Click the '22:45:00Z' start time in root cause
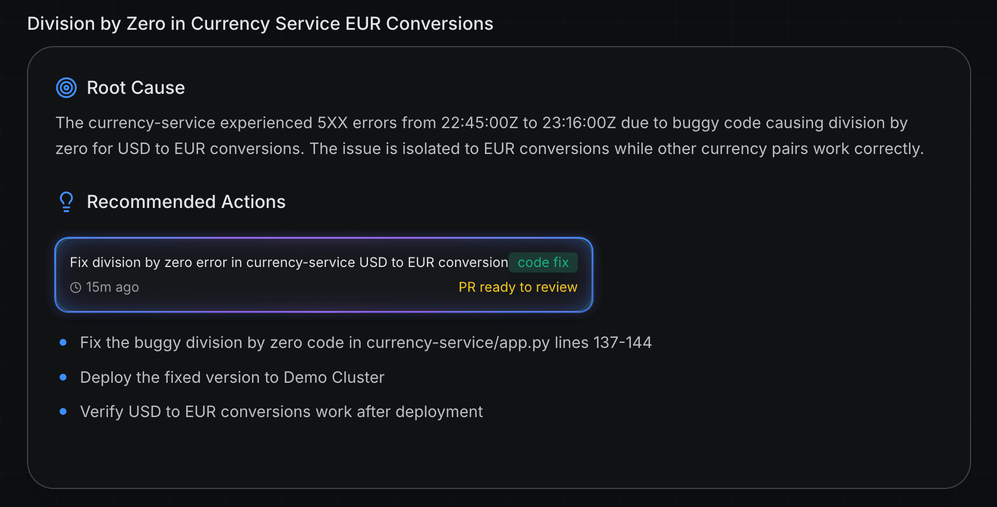The image size is (997, 507). click(479, 123)
